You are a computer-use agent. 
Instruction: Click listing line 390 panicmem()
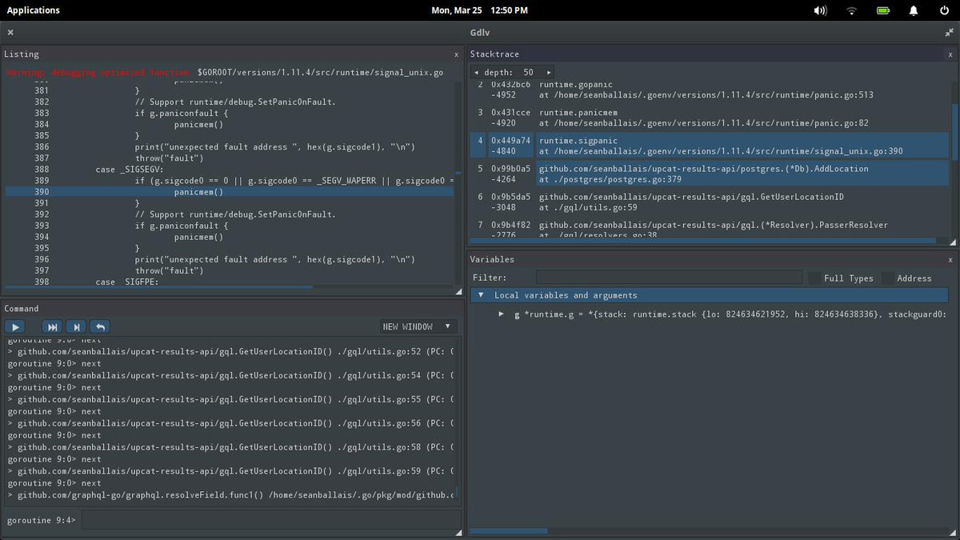[230, 192]
